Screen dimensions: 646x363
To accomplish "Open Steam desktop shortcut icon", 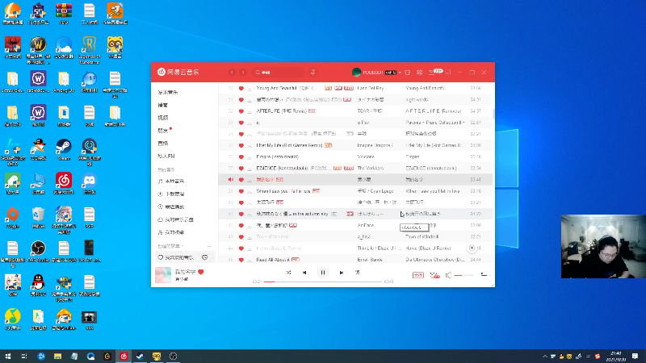I will tap(64, 150).
